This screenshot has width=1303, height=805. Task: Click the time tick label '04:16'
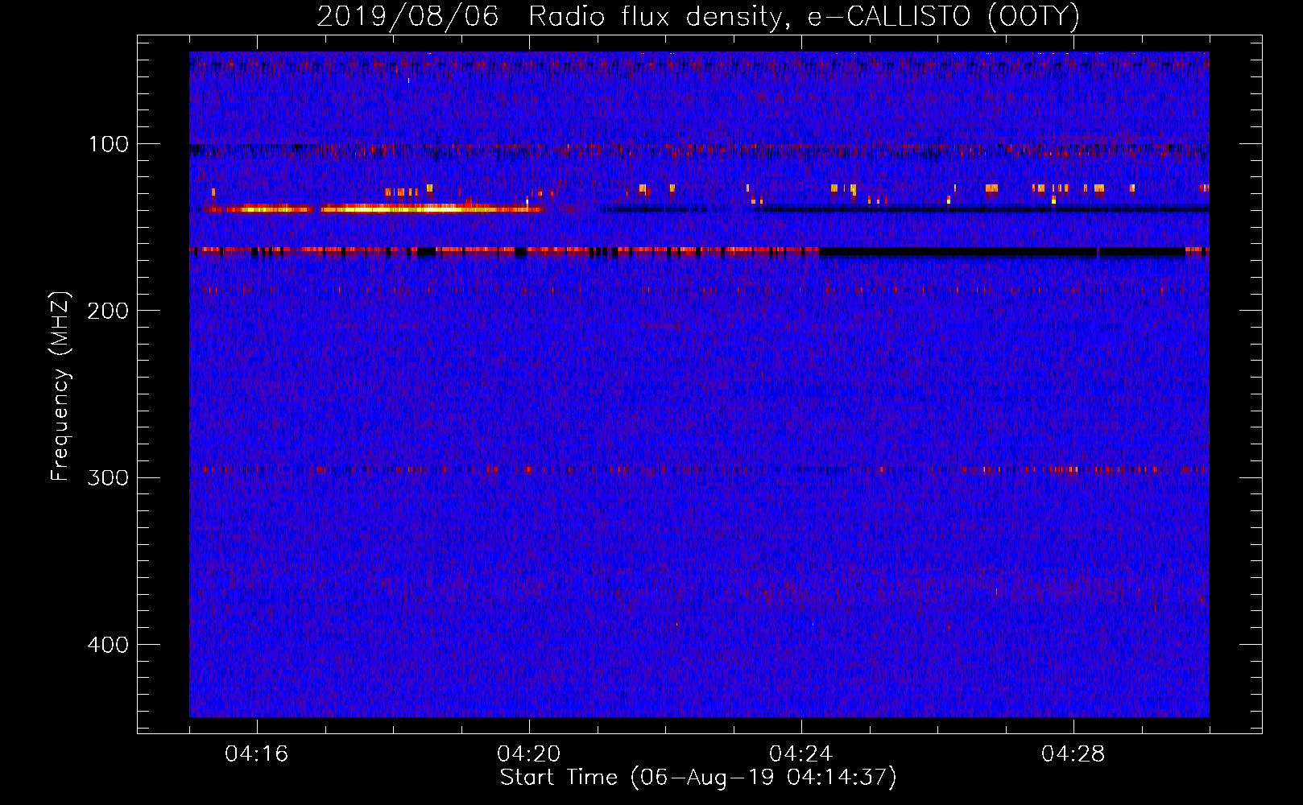tap(257, 754)
